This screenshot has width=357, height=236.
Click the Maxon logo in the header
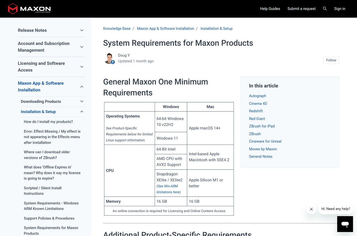click(29, 9)
